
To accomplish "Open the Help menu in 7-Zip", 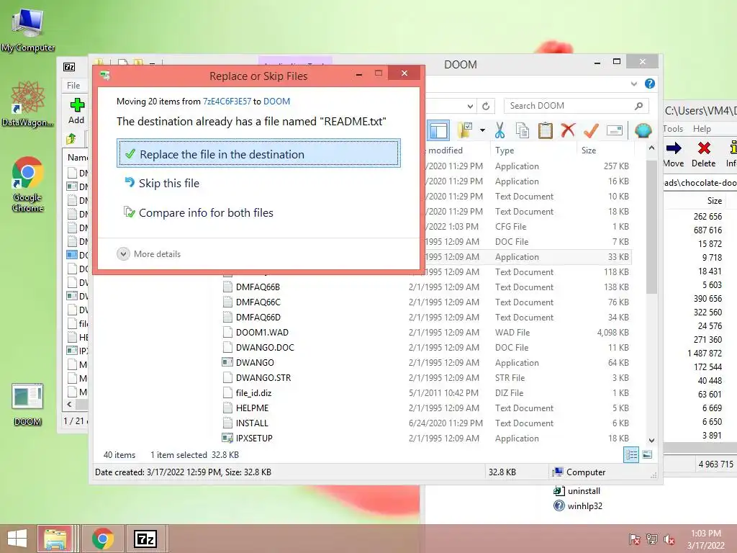I will click(x=702, y=129).
